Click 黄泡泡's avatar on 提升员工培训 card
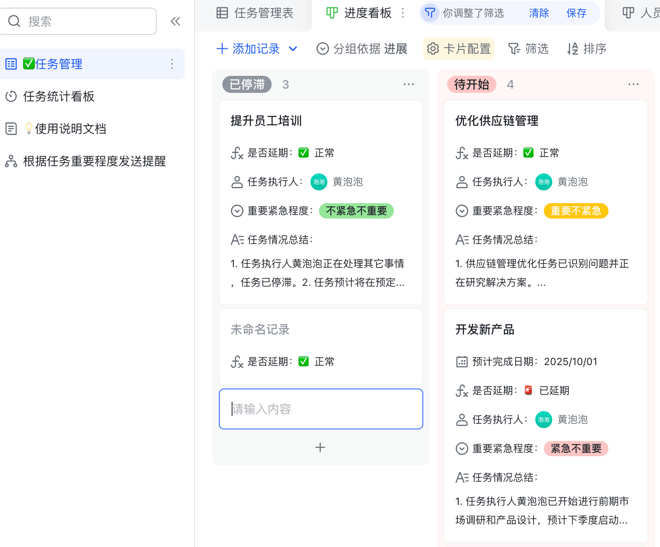Screen dimensions: 660x547 tap(319, 182)
